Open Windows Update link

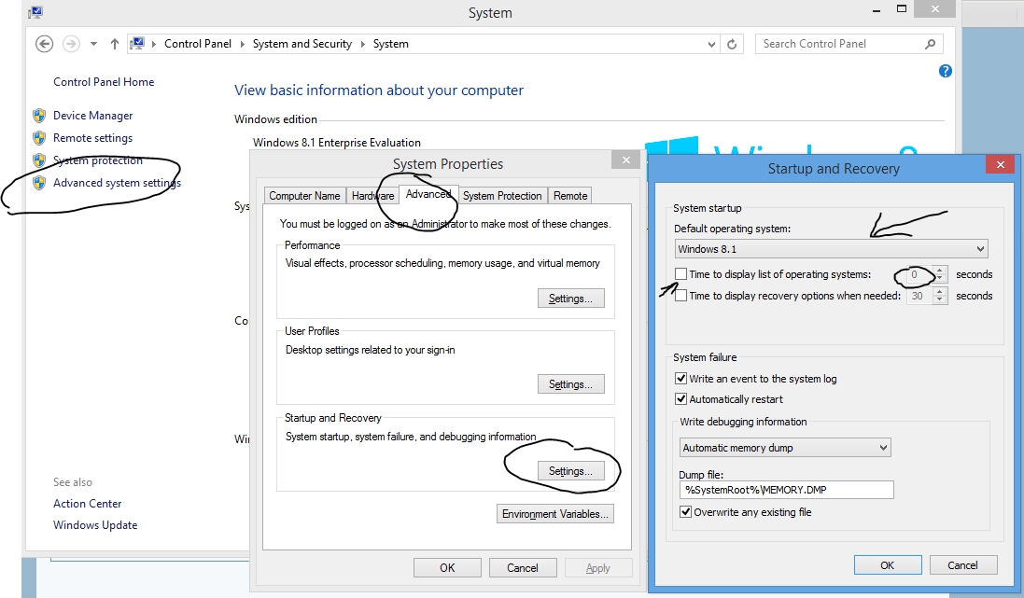pos(95,525)
